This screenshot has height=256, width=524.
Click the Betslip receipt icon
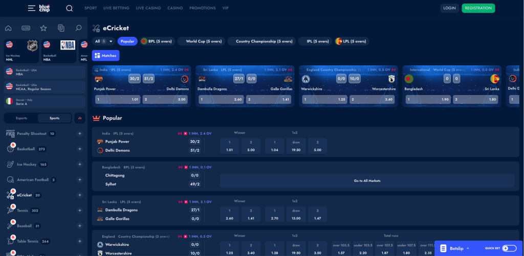coord(443,248)
